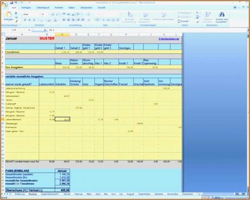Open the Dezember sheet tab
Image resolution: width=250 pixels, height=200 pixels.
[x=187, y=194]
